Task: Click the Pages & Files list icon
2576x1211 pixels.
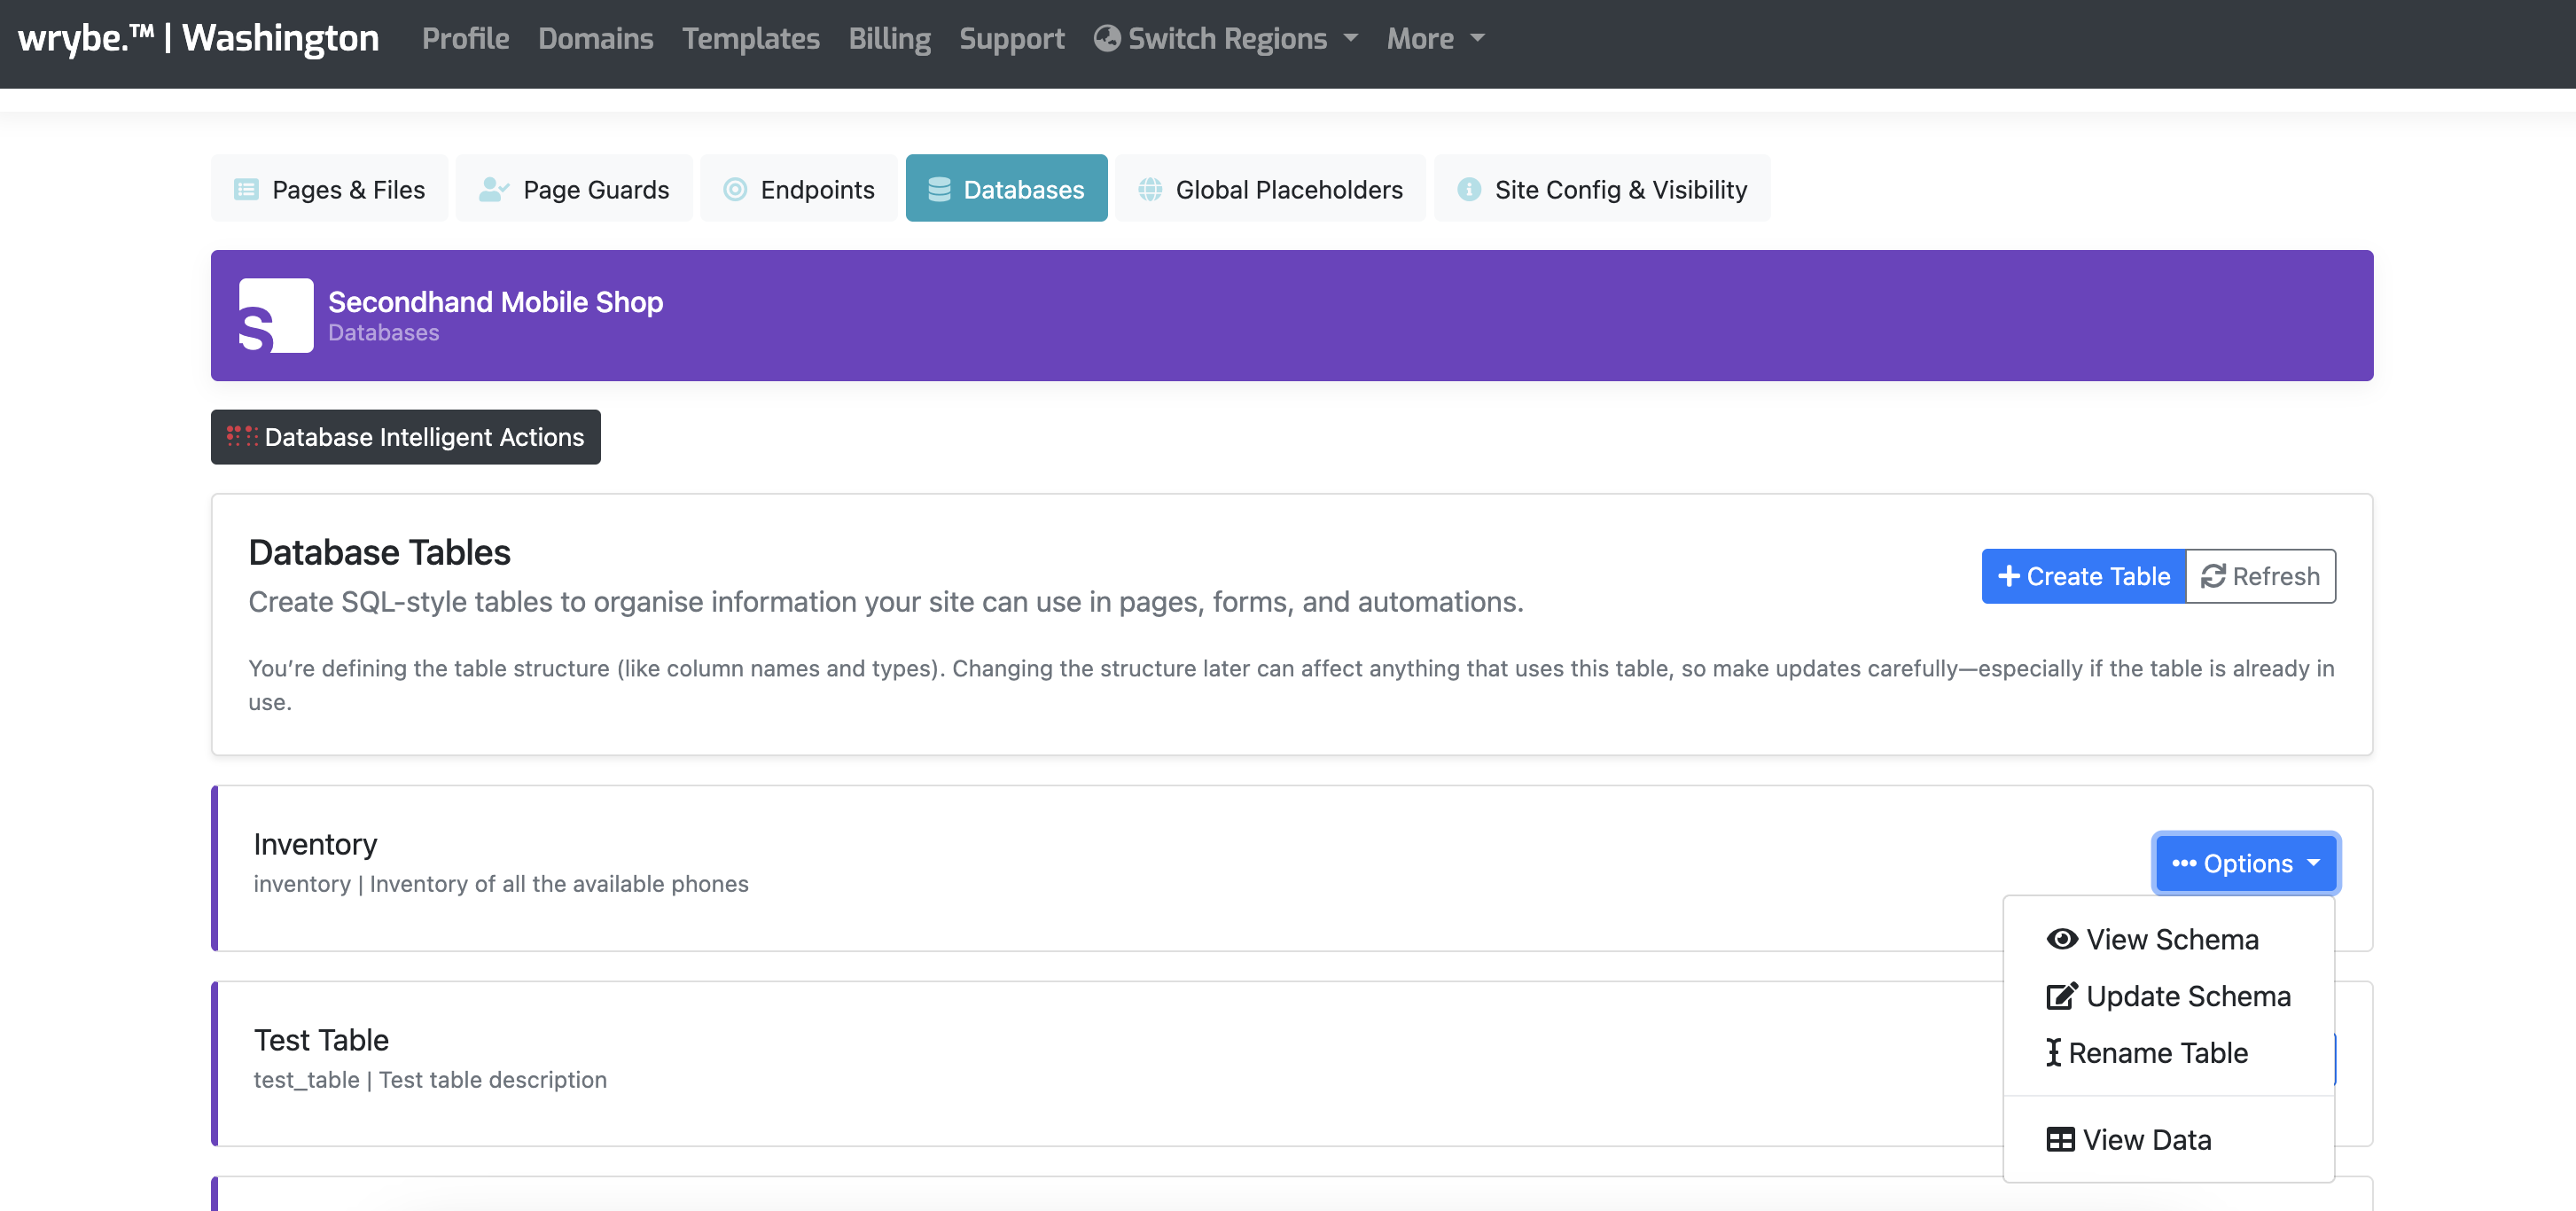Action: (247, 188)
